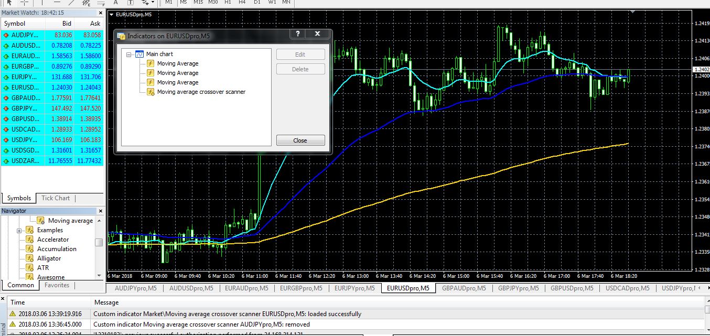The width and height of the screenshot is (710, 336).
Task: Select the 'loaded successfully' log message
Action: [x=227, y=314]
